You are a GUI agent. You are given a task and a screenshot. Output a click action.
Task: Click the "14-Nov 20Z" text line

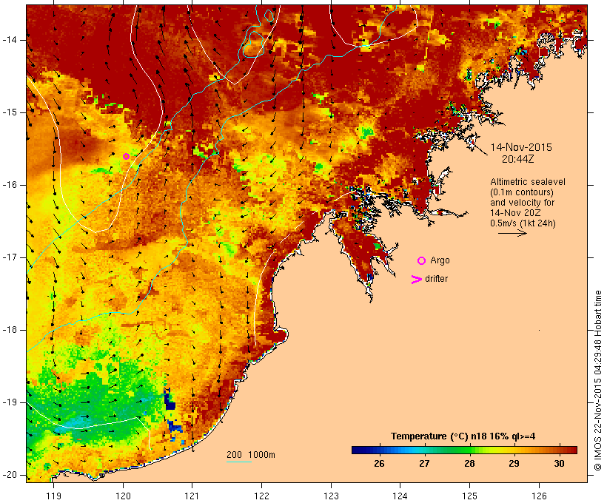[515, 213]
